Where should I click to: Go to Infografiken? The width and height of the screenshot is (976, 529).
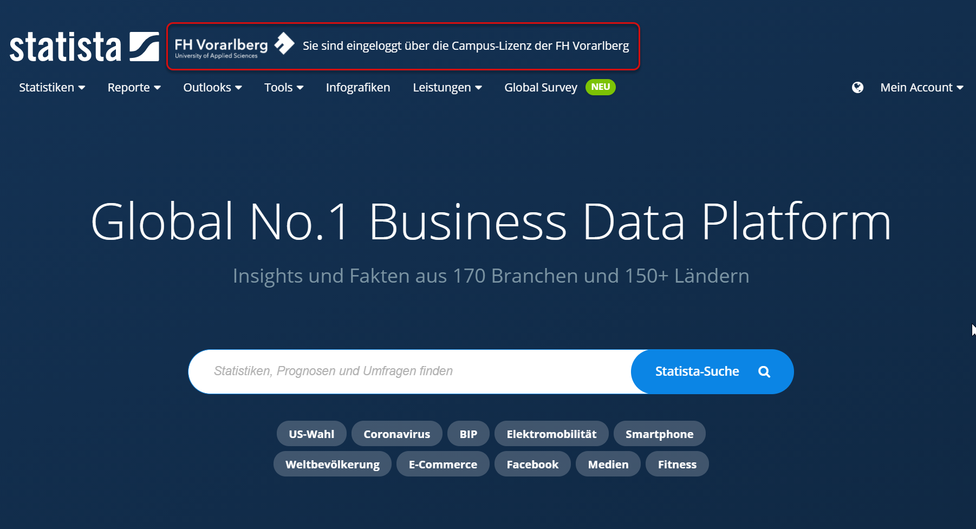point(358,87)
